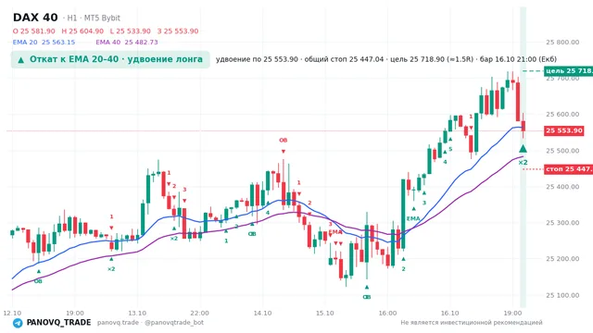
Task: Click the green signal marker numbered 5
Action: 450,149
